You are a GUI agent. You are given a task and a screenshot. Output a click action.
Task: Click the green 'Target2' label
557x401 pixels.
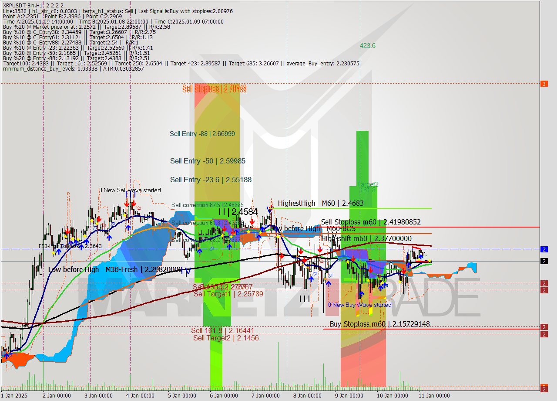coord(367,184)
